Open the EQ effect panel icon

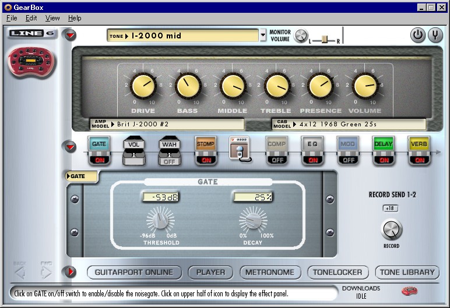click(x=312, y=144)
